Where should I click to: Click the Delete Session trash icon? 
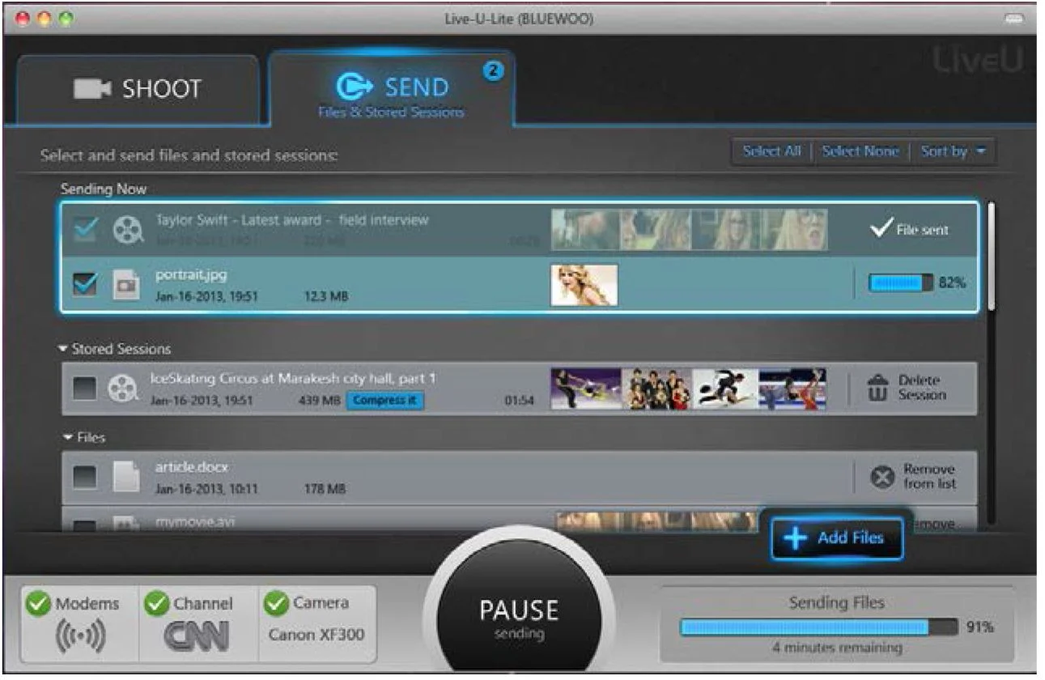coord(877,388)
